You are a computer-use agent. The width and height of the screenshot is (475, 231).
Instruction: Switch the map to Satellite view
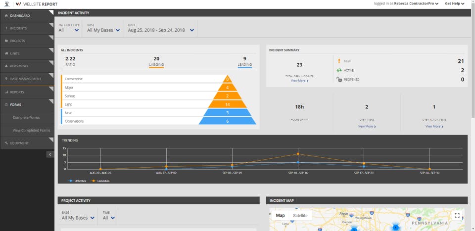(300, 216)
